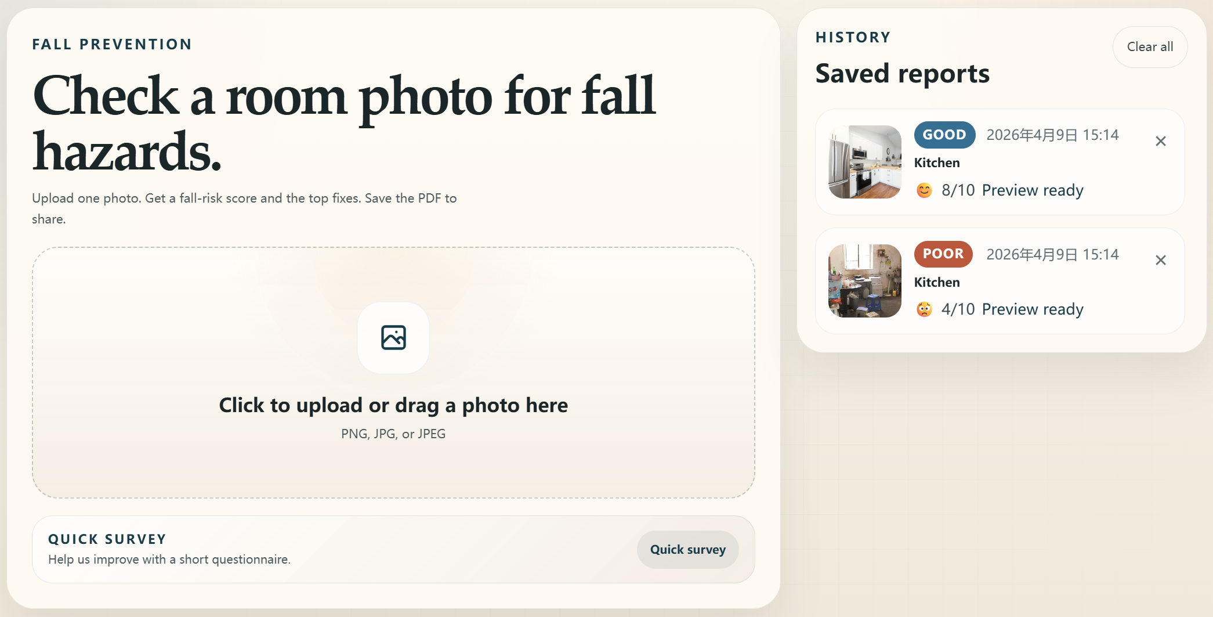Click the FALL PREVENTION section label
This screenshot has height=617, width=1213.
(112, 44)
